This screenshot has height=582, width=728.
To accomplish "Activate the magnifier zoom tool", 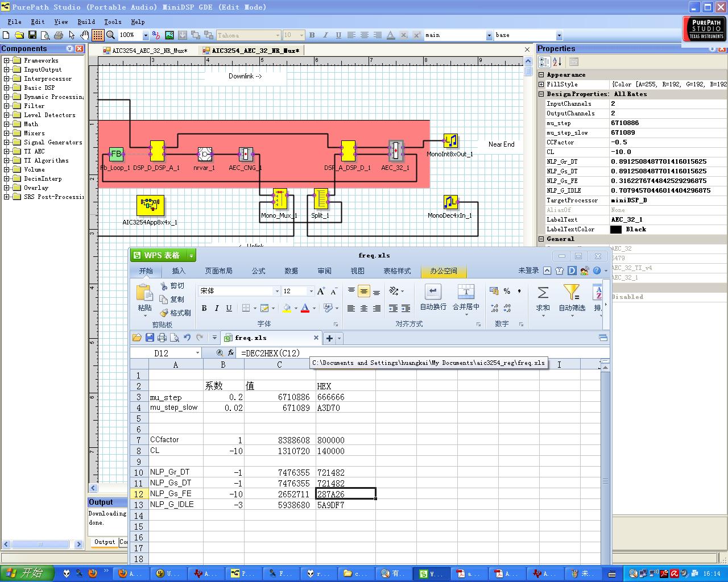I will click(111, 35).
